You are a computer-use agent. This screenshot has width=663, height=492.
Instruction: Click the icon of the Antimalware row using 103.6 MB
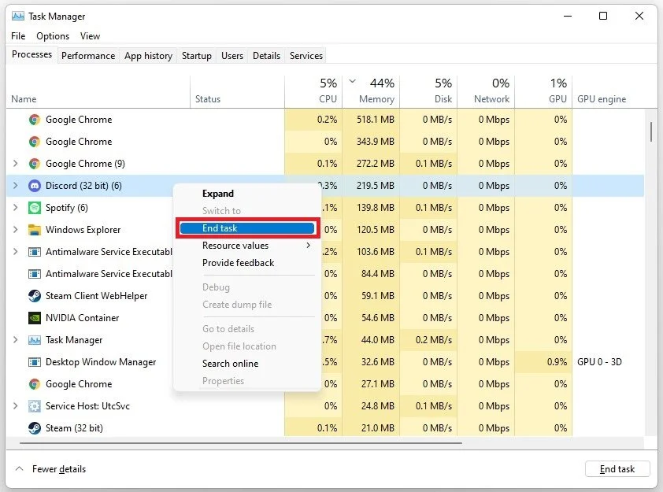pos(34,252)
